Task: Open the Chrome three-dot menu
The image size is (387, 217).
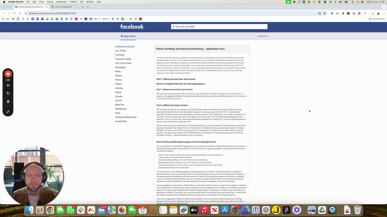Action: click(x=383, y=13)
